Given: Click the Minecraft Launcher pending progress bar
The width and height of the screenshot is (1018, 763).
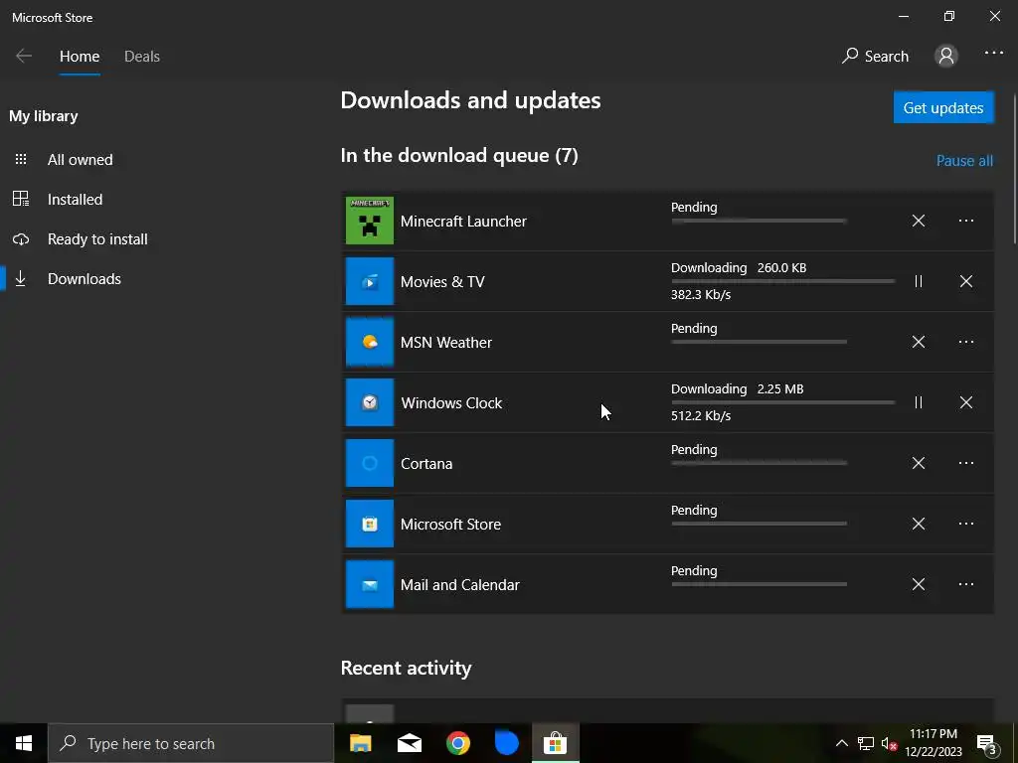Looking at the screenshot, I should coord(759,221).
